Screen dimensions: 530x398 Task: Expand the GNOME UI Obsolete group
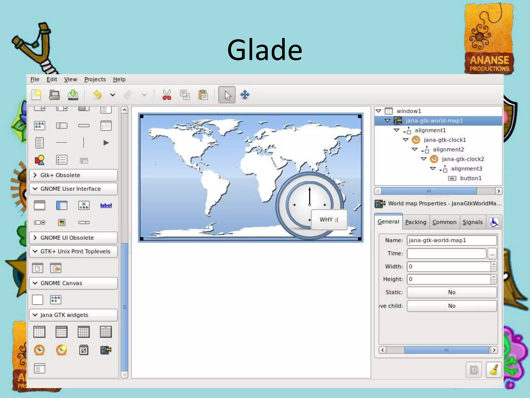(73, 238)
